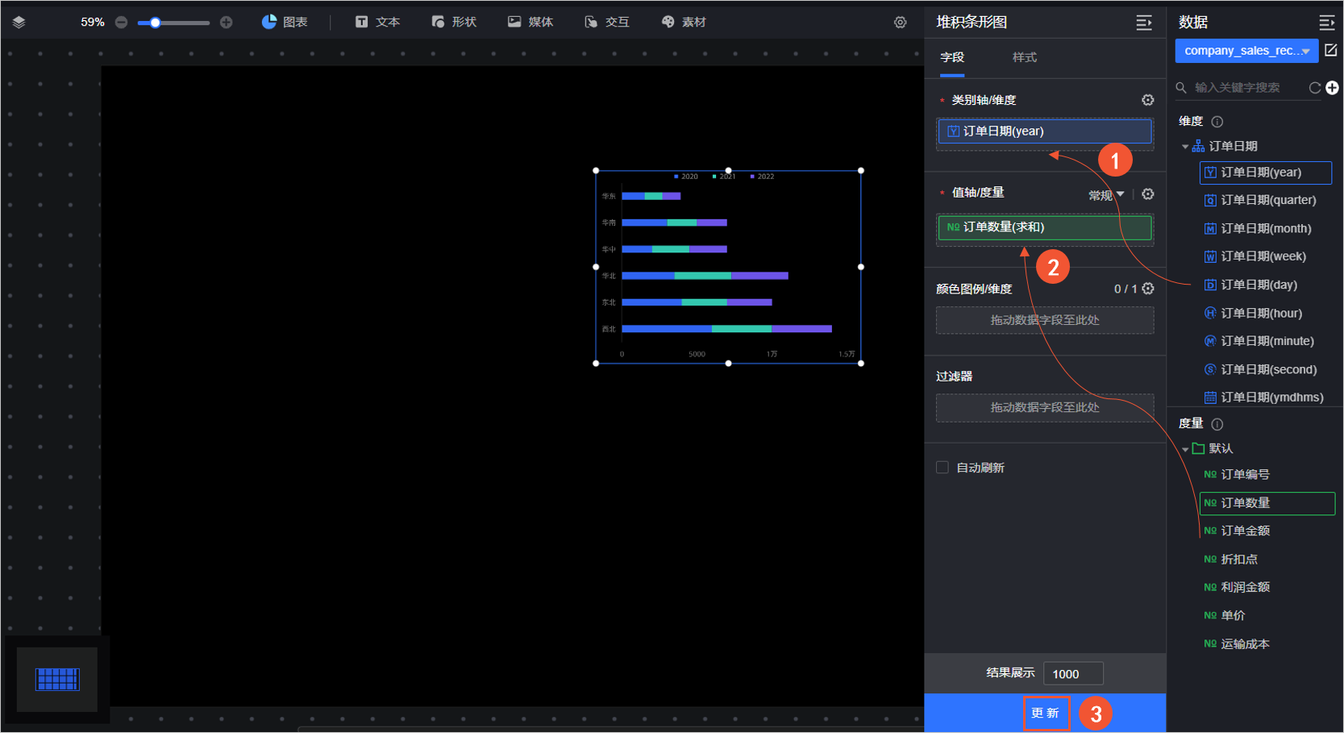Screen dimensions: 1344x741
Task: Refresh the data field list
Action: click(1315, 88)
